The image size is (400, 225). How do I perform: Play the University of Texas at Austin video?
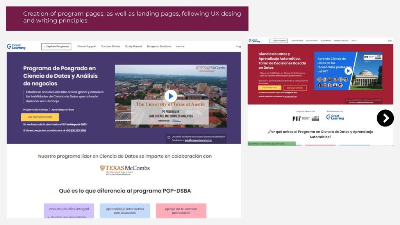(171, 96)
